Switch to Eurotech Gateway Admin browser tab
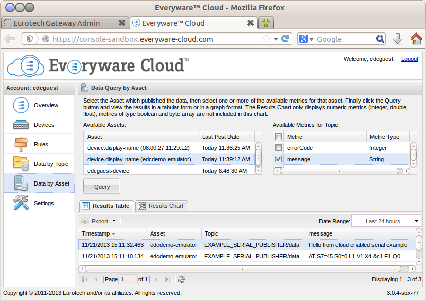The image size is (426, 301). [65, 23]
